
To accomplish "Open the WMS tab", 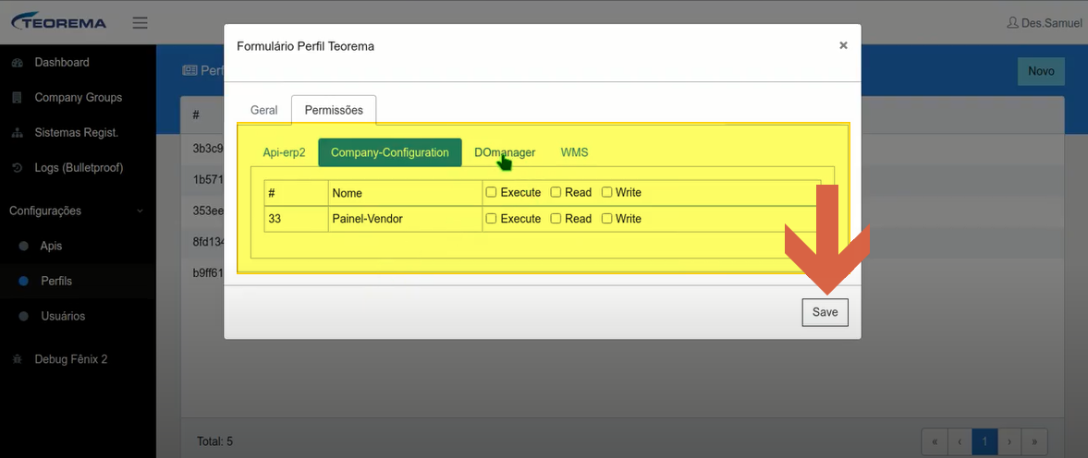I will click(x=575, y=152).
